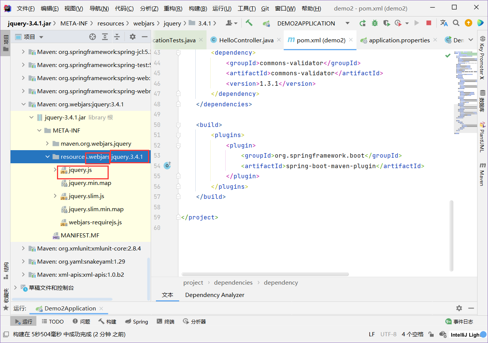Click the Build project hammer icon
This screenshot has height=343, width=488.
249,23
